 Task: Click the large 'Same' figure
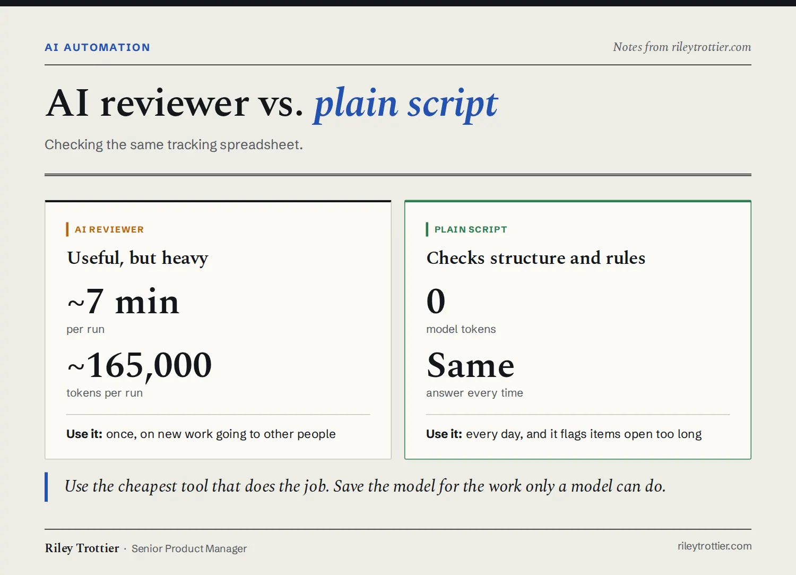471,365
